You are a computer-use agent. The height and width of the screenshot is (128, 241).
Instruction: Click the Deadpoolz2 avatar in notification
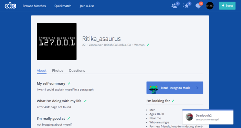(x=189, y=117)
